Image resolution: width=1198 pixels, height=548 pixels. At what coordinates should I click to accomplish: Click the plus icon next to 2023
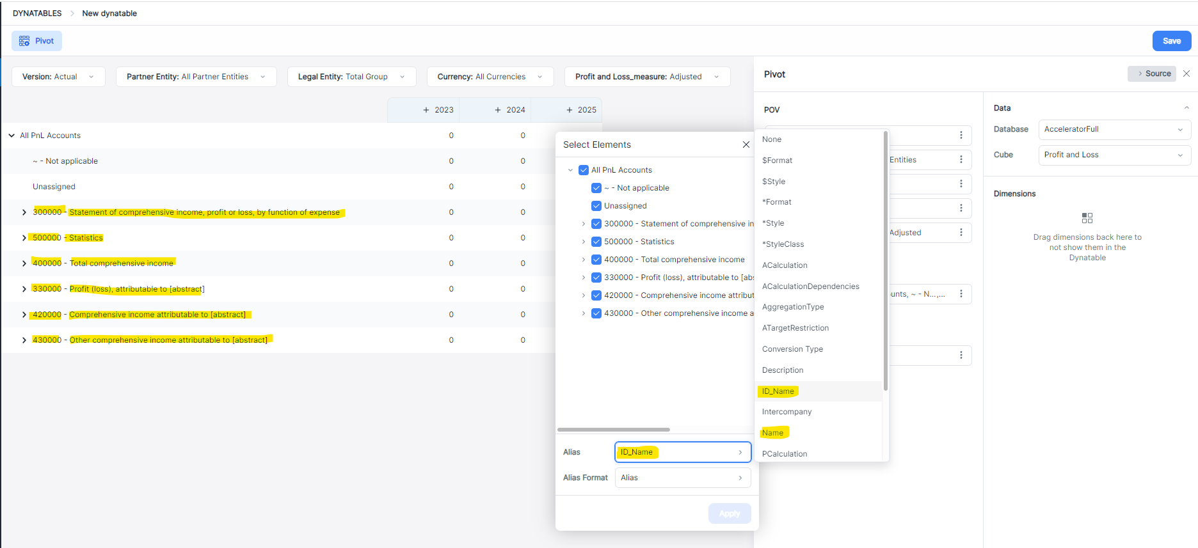click(426, 110)
